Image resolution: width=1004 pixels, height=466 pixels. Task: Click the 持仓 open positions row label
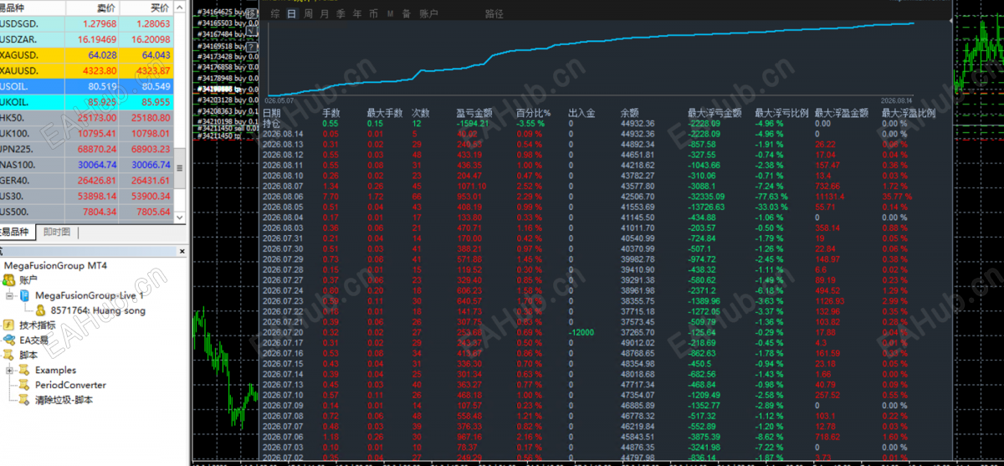[272, 123]
